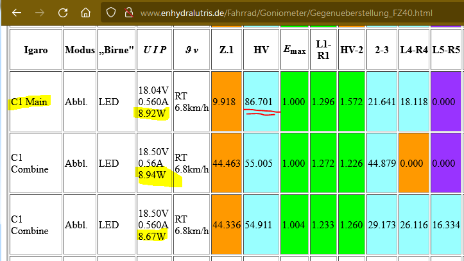Select the Igaro column header
The height and width of the screenshot is (261, 464).
click(36, 49)
